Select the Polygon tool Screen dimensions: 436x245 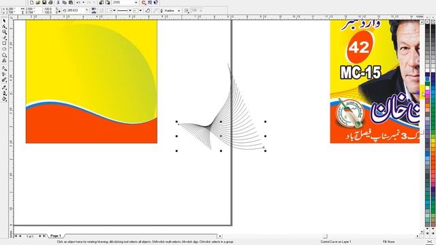(4, 55)
